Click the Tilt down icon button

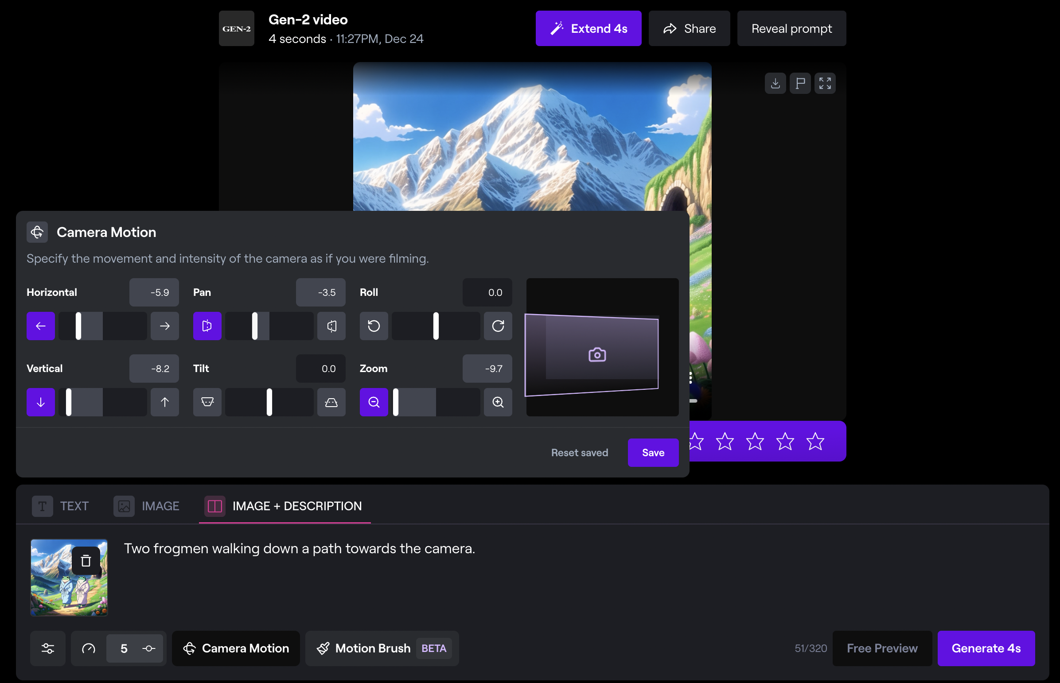coord(207,402)
